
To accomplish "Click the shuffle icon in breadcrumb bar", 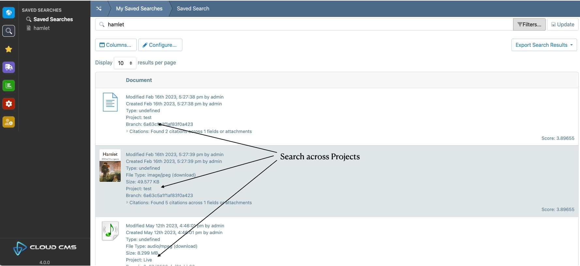I will click(99, 9).
